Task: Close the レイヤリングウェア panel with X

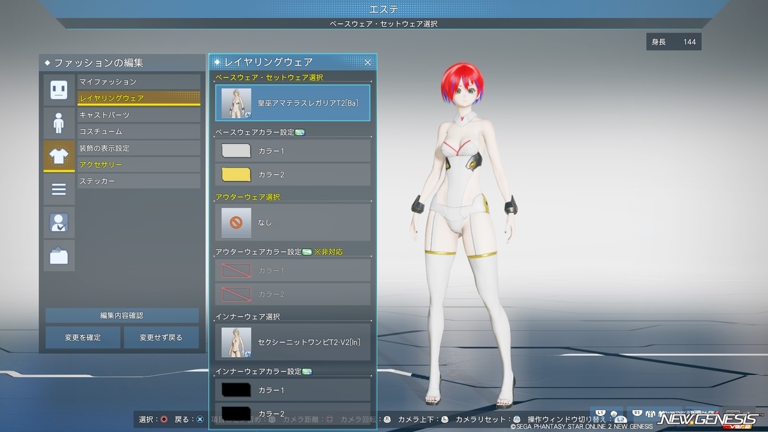Action: (368, 62)
